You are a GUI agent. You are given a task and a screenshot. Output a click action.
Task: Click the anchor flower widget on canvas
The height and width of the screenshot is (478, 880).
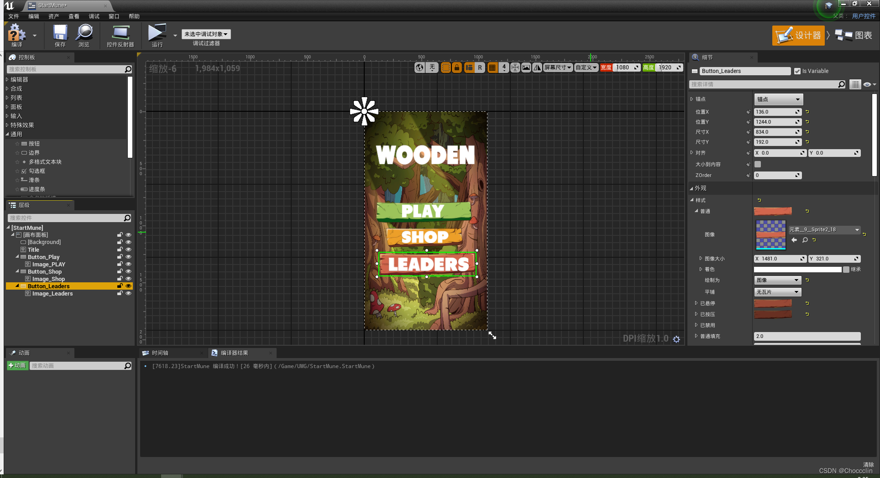pos(364,111)
